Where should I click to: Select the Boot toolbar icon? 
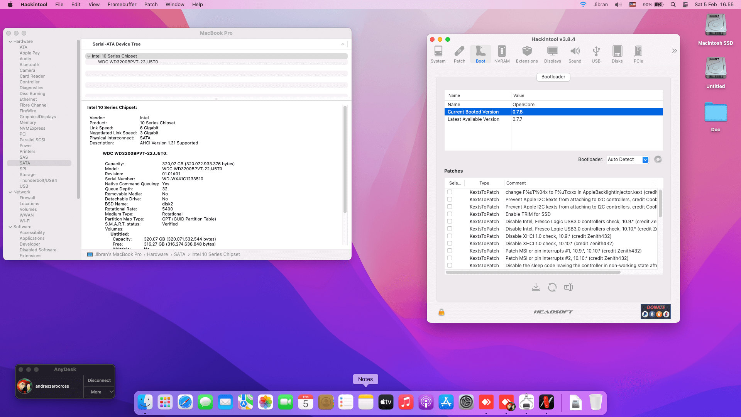[x=480, y=54]
